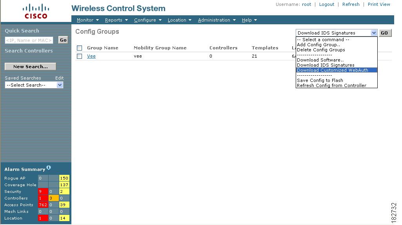Click the Group Name column header

coord(102,48)
